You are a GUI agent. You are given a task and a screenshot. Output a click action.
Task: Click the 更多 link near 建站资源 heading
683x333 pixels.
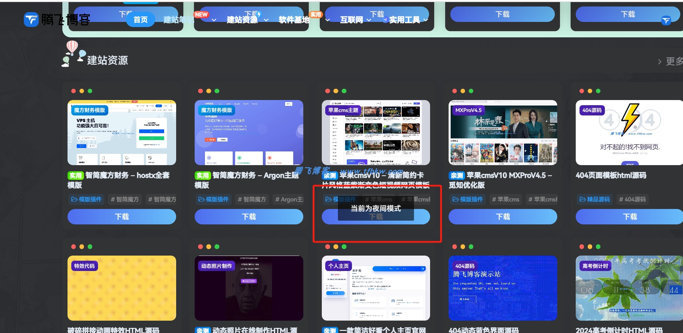point(672,61)
